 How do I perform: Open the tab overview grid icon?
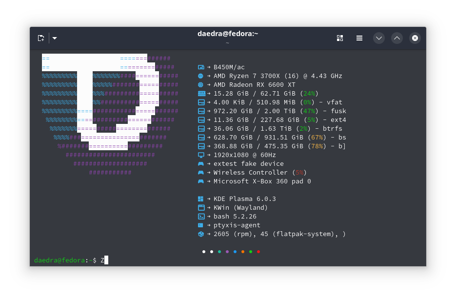tap(340, 38)
